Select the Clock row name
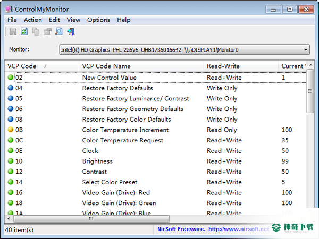Image resolution: width=319 pixels, height=239 pixels. 90,151
